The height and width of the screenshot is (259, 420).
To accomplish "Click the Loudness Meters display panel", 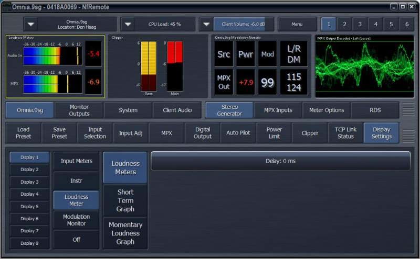I will click(55, 66).
